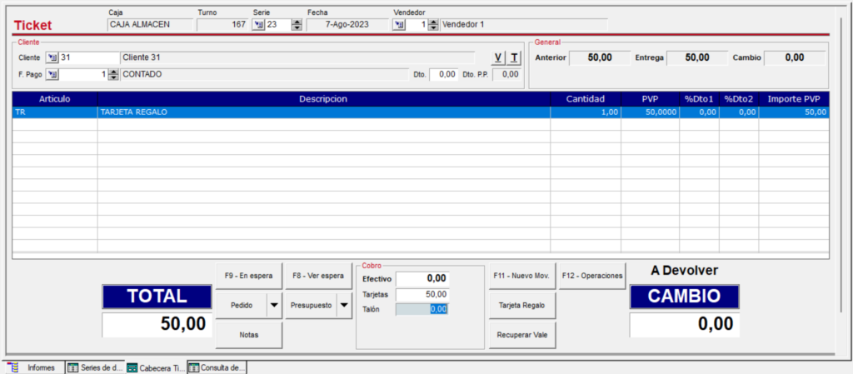Click the Tarjeta Regalo button

click(522, 306)
